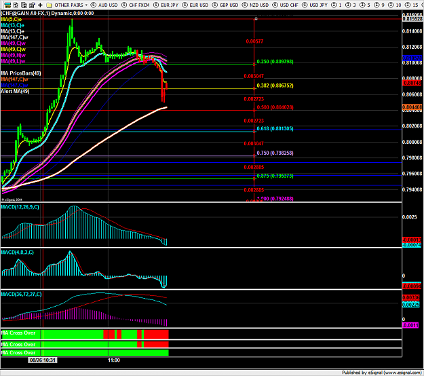Click the refresh page toolbar icon

click(24, 5)
